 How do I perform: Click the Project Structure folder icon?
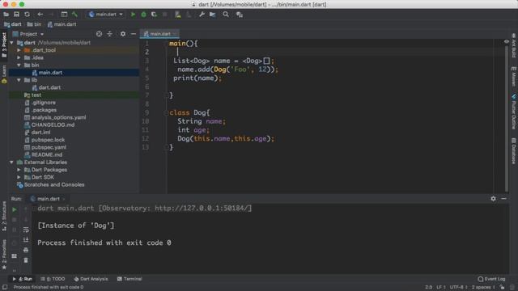(212, 15)
